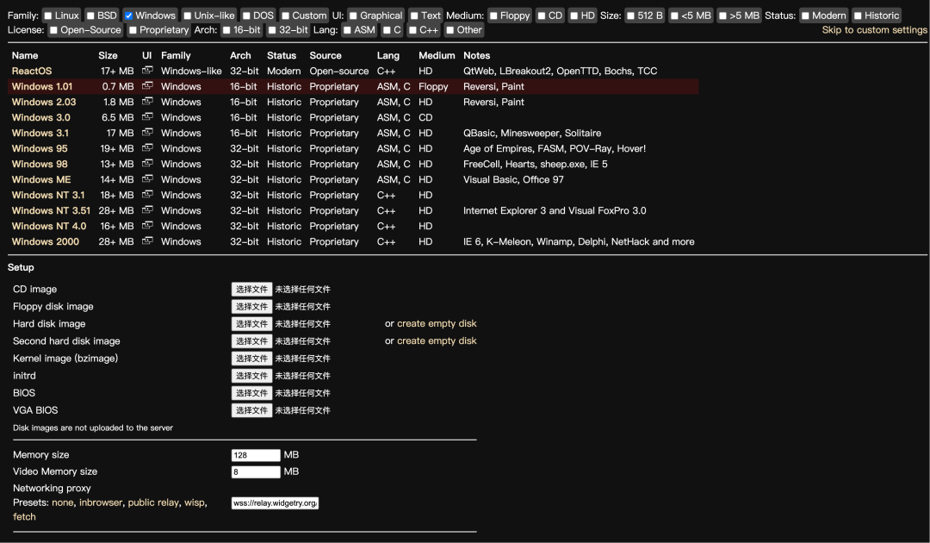Focus the Video Memory size field
Image resolution: width=930 pixels, height=543 pixels.
coord(256,471)
